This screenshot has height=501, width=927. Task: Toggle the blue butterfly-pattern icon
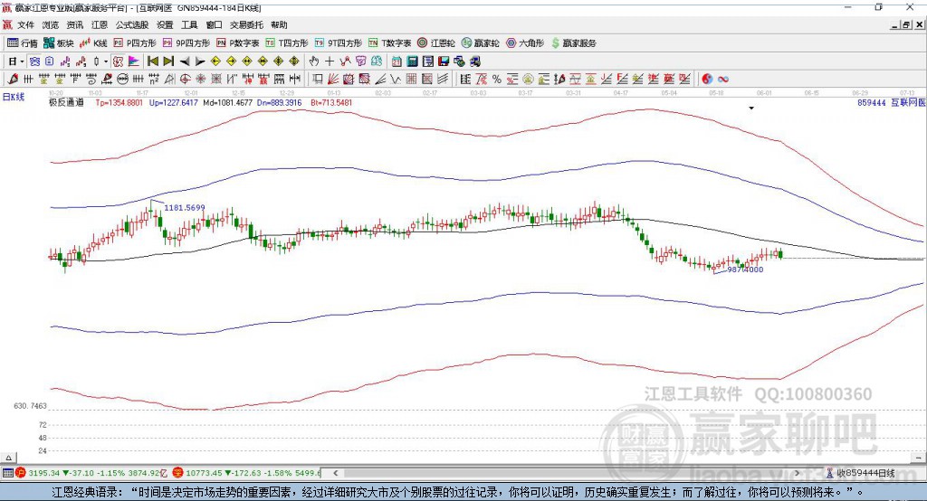pyautogui.click(x=34, y=61)
